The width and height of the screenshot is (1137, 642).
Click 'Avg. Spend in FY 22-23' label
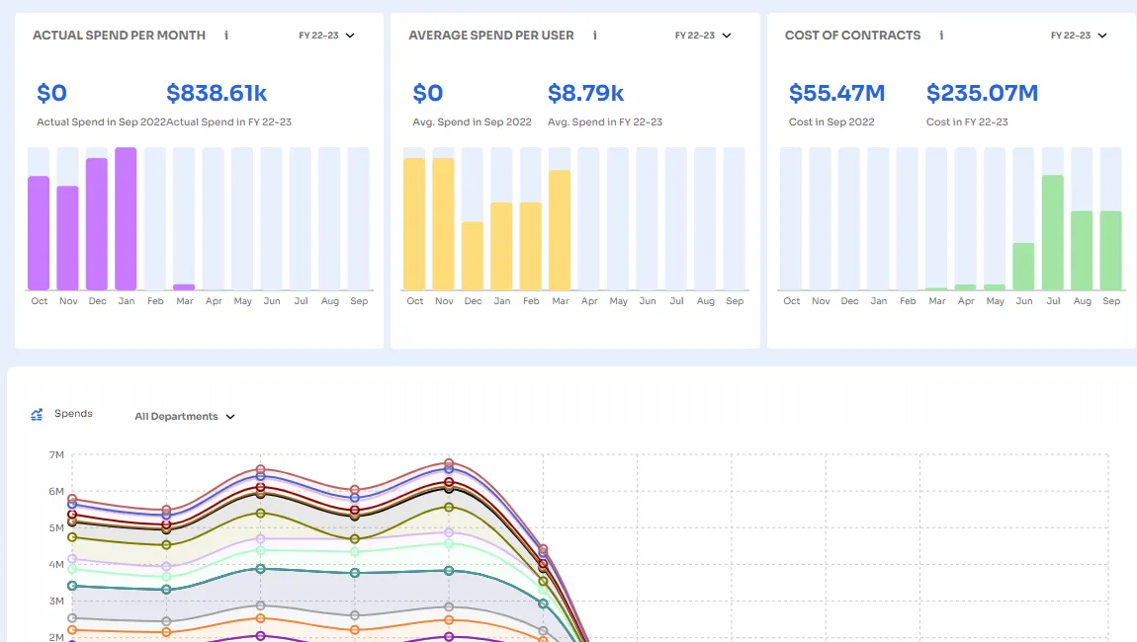click(605, 121)
